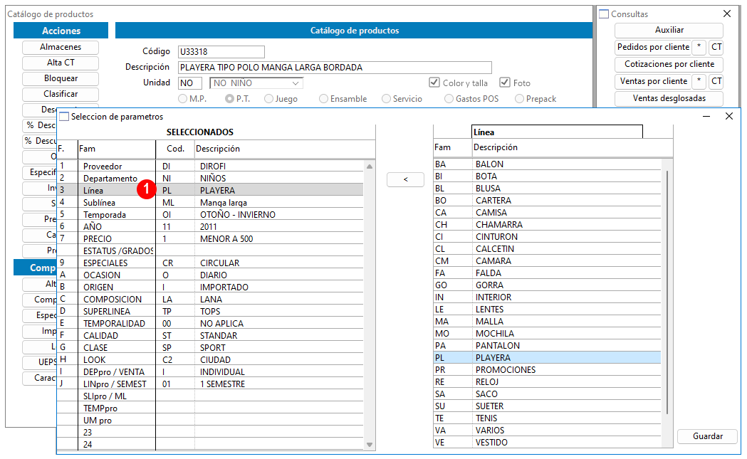Select the SUPERLINEA row
747x459 pixels.
tap(210, 312)
